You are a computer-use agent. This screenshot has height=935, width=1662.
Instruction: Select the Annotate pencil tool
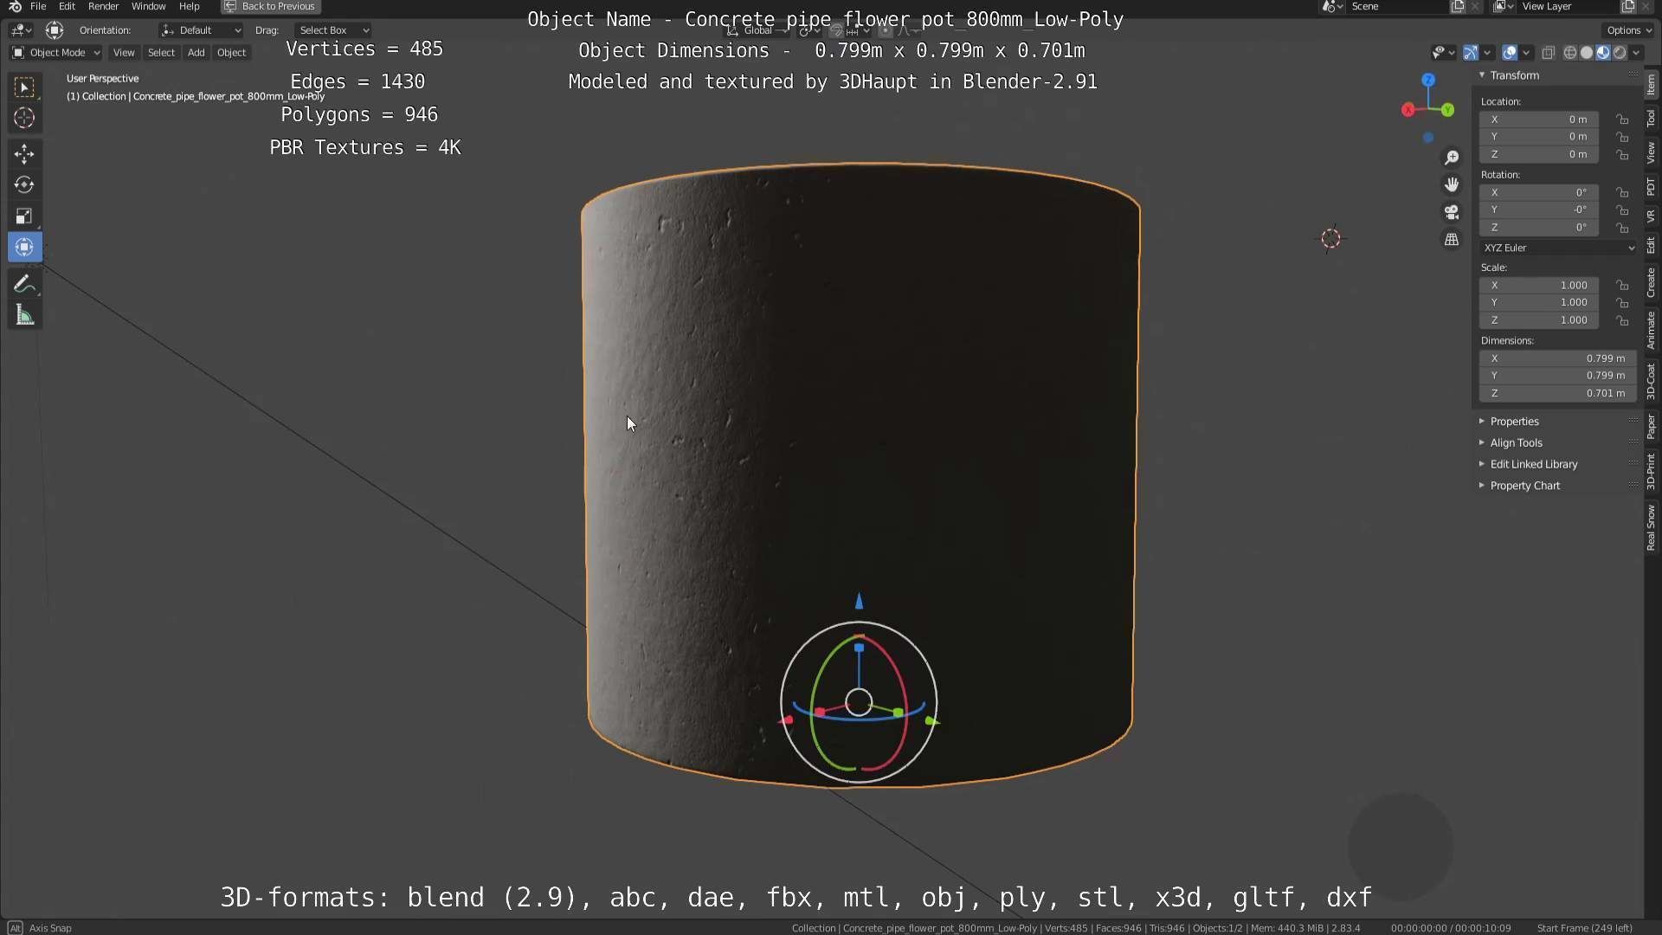pos(24,284)
